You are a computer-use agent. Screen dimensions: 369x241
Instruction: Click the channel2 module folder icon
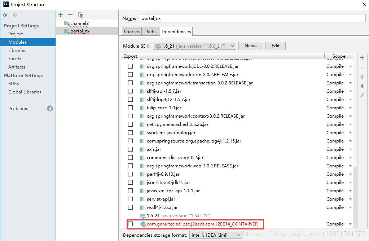[x=67, y=23]
